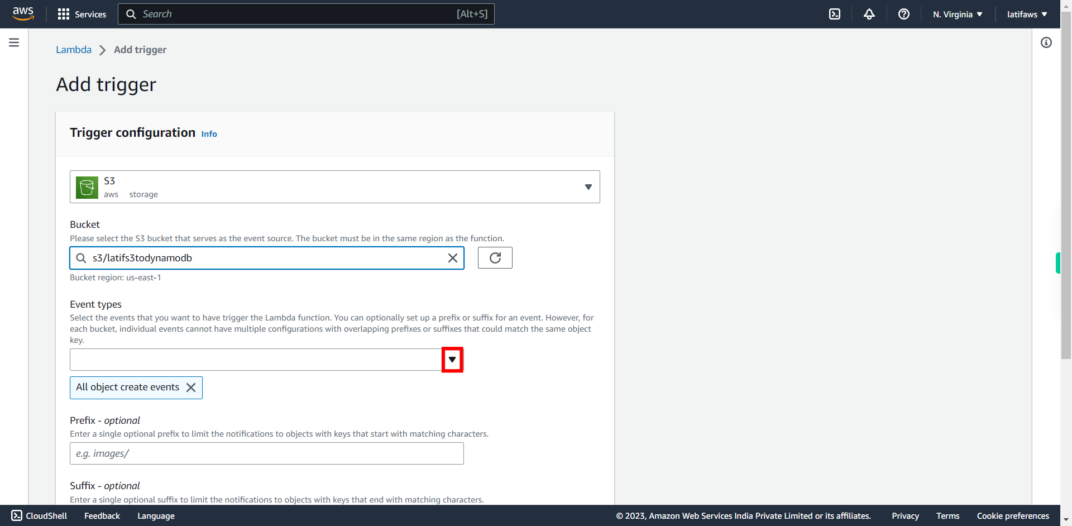Clear the bucket field with X icon
The width and height of the screenshot is (1072, 526).
453,258
